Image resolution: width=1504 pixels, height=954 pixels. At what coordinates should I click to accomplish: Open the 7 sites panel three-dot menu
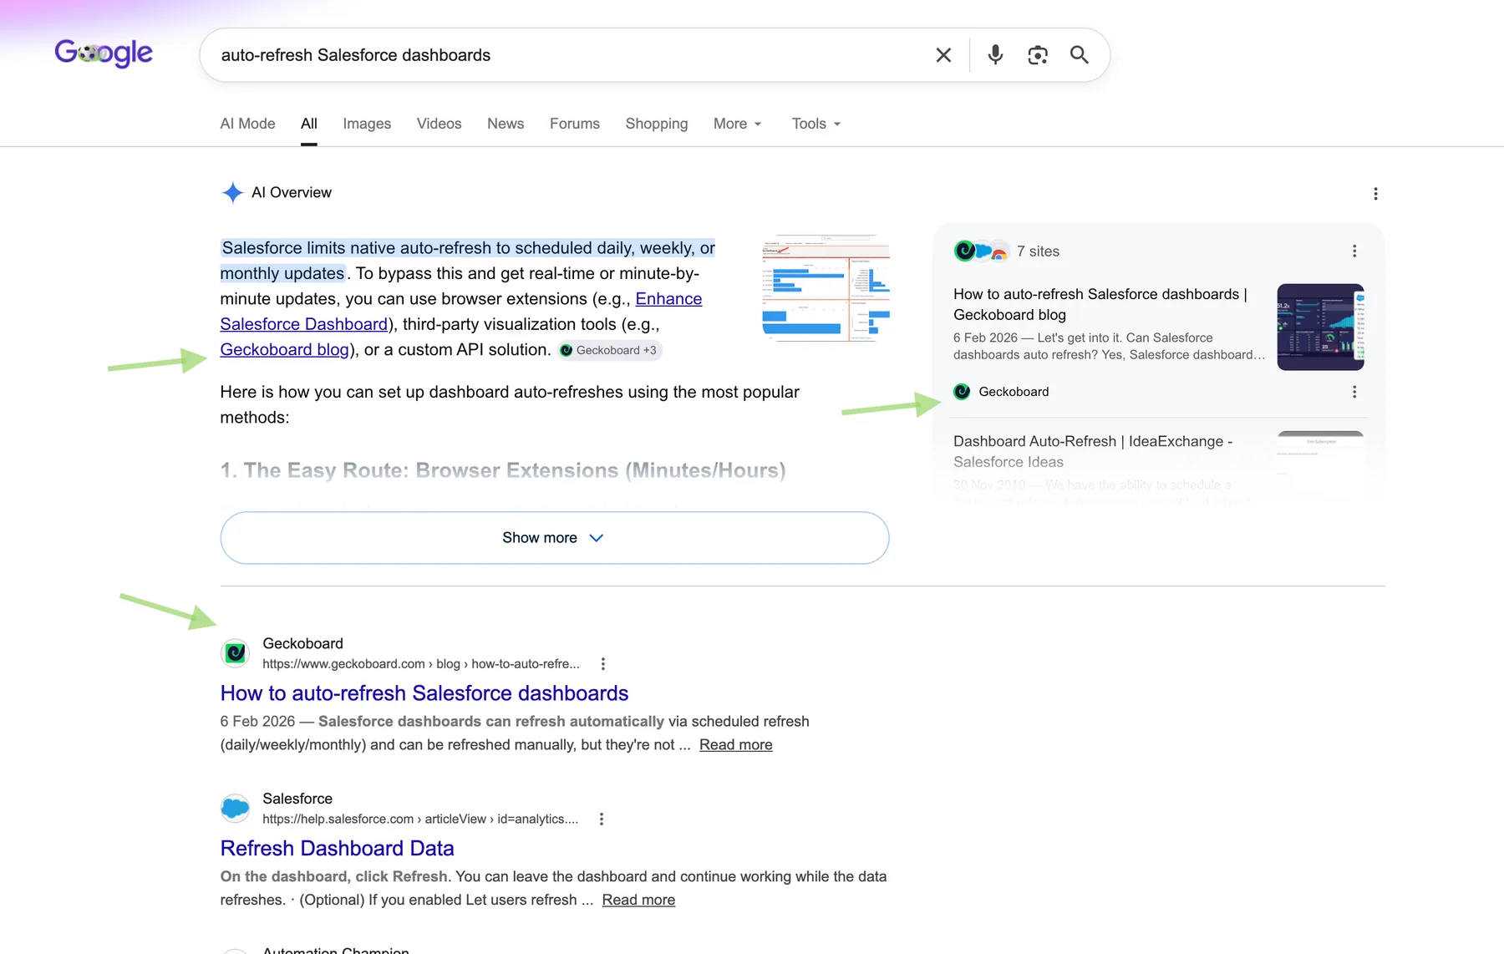1354,251
